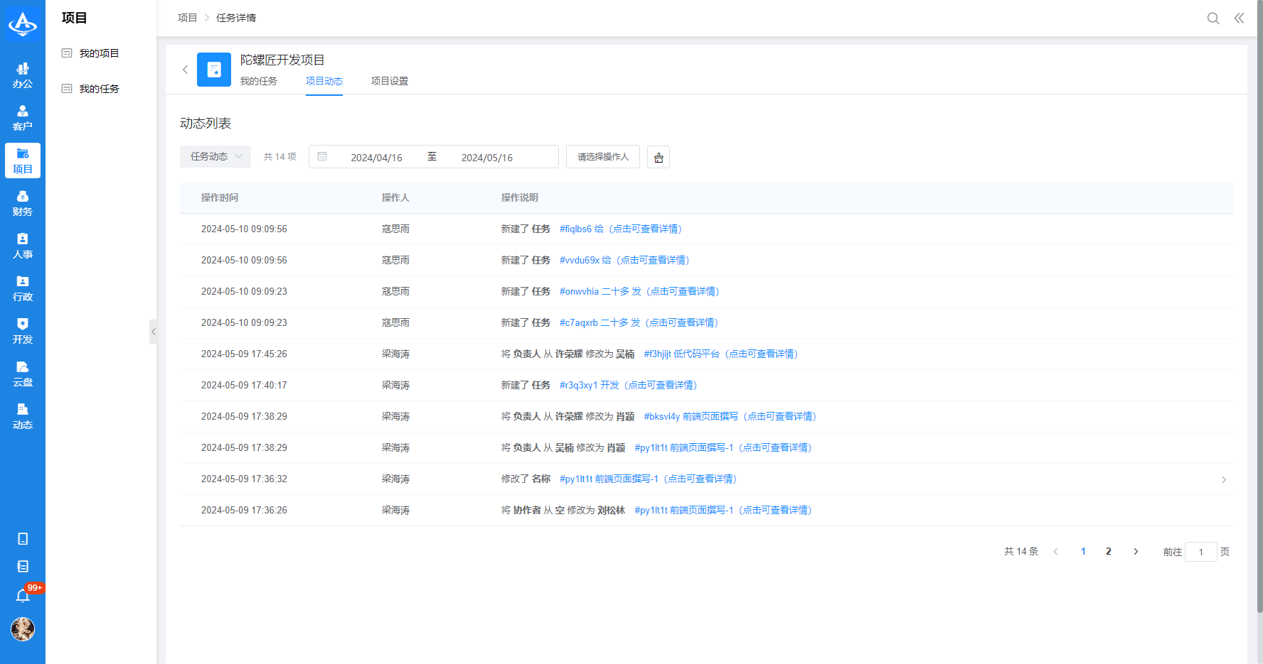Click next page arrow in pagination

click(1136, 552)
